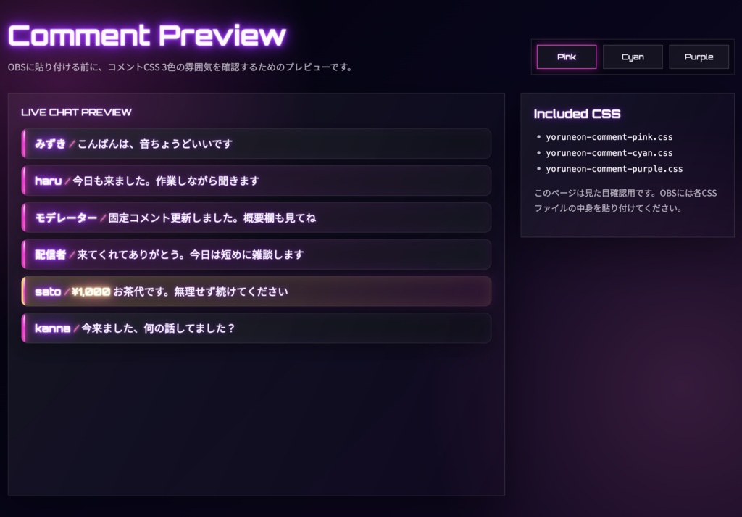Click yoruneon-comment-purple.css list item
The height and width of the screenshot is (517, 742).
614,168
